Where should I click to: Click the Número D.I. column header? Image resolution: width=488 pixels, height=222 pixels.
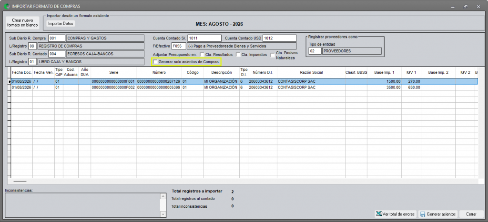pyautogui.click(x=263, y=72)
